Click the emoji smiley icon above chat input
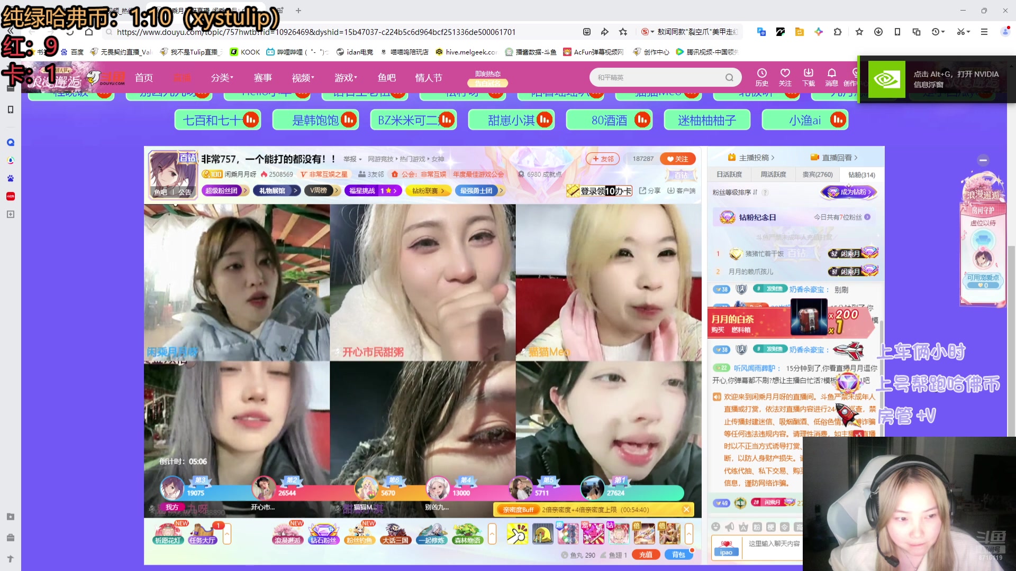 715,527
